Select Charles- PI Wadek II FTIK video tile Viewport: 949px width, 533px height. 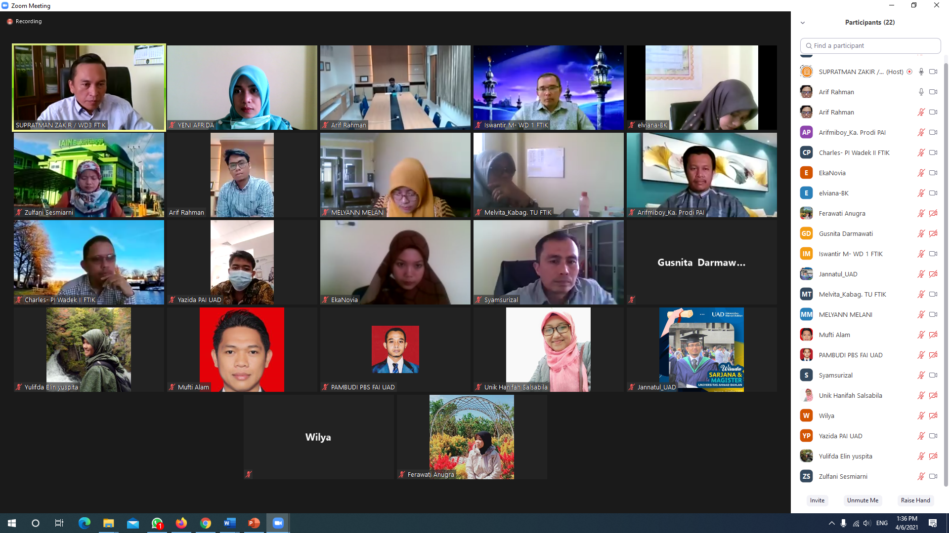tap(89, 262)
